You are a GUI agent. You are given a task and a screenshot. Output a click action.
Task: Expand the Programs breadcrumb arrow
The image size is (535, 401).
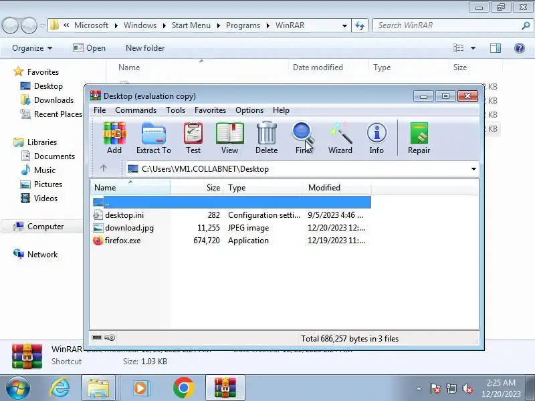268,25
